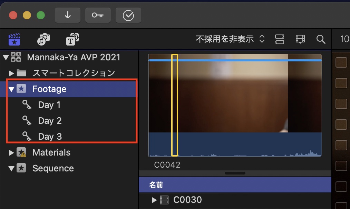Sort by the 名前 column header
Image resolution: width=350 pixels, height=209 pixels.
coord(235,185)
